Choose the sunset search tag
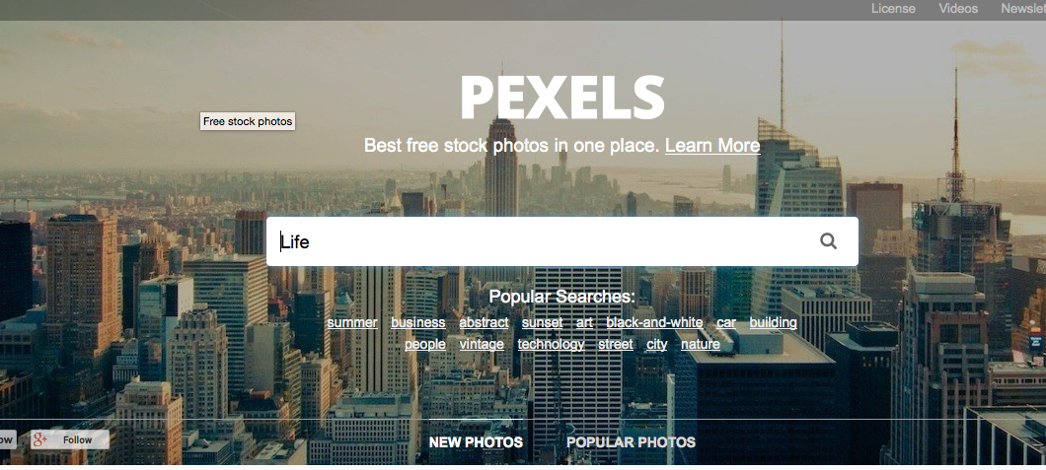 pyautogui.click(x=542, y=322)
